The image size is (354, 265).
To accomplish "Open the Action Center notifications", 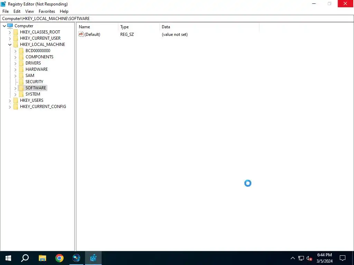I will point(343,258).
